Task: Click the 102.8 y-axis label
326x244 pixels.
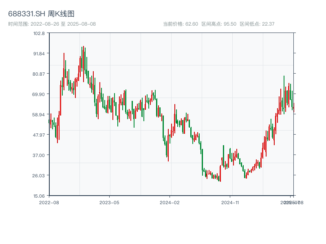Action: [39, 33]
